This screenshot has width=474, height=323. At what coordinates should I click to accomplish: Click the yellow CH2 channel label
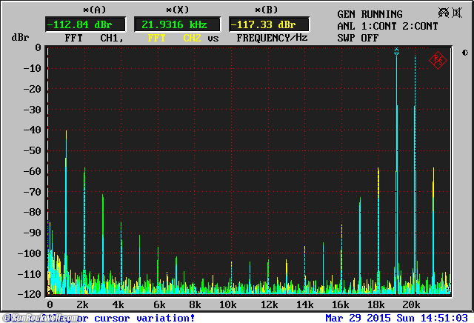tap(192, 37)
